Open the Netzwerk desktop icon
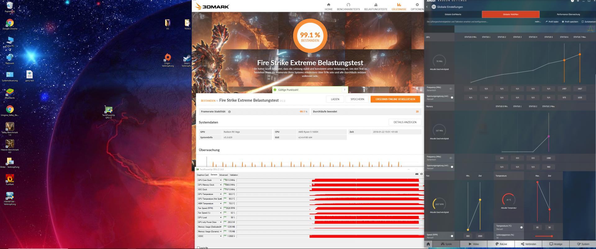 pos(10,59)
